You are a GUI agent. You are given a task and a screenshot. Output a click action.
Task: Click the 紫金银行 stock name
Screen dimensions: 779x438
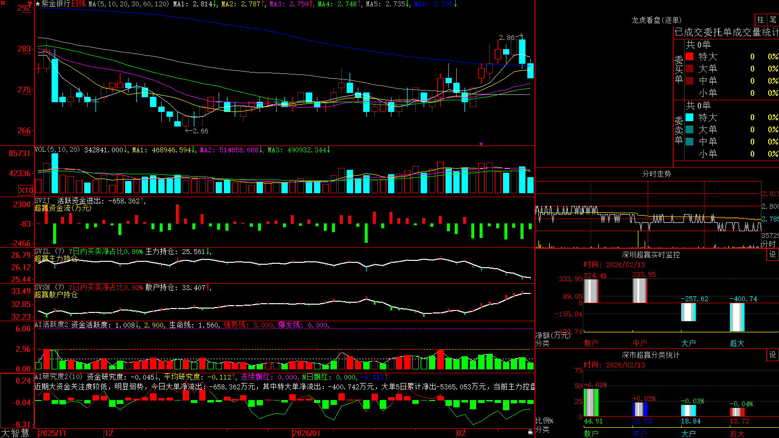56,4
